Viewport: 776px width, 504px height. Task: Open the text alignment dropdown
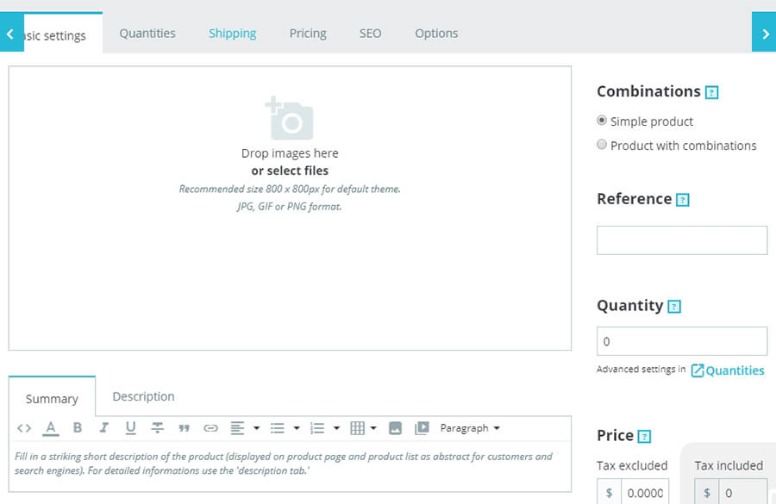tap(256, 427)
